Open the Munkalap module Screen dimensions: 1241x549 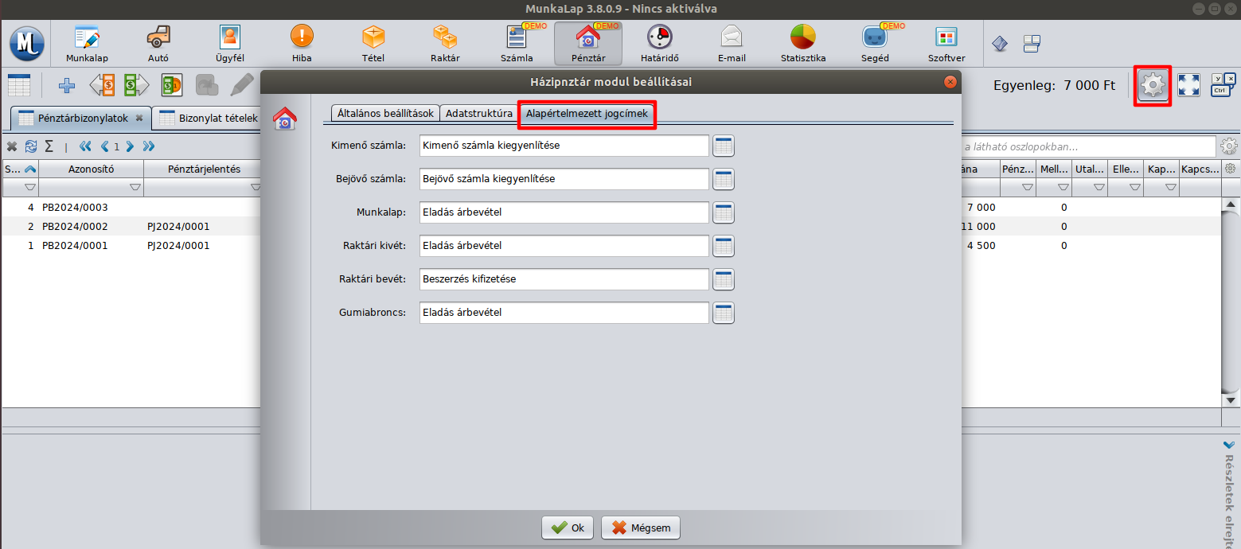pyautogui.click(x=87, y=43)
